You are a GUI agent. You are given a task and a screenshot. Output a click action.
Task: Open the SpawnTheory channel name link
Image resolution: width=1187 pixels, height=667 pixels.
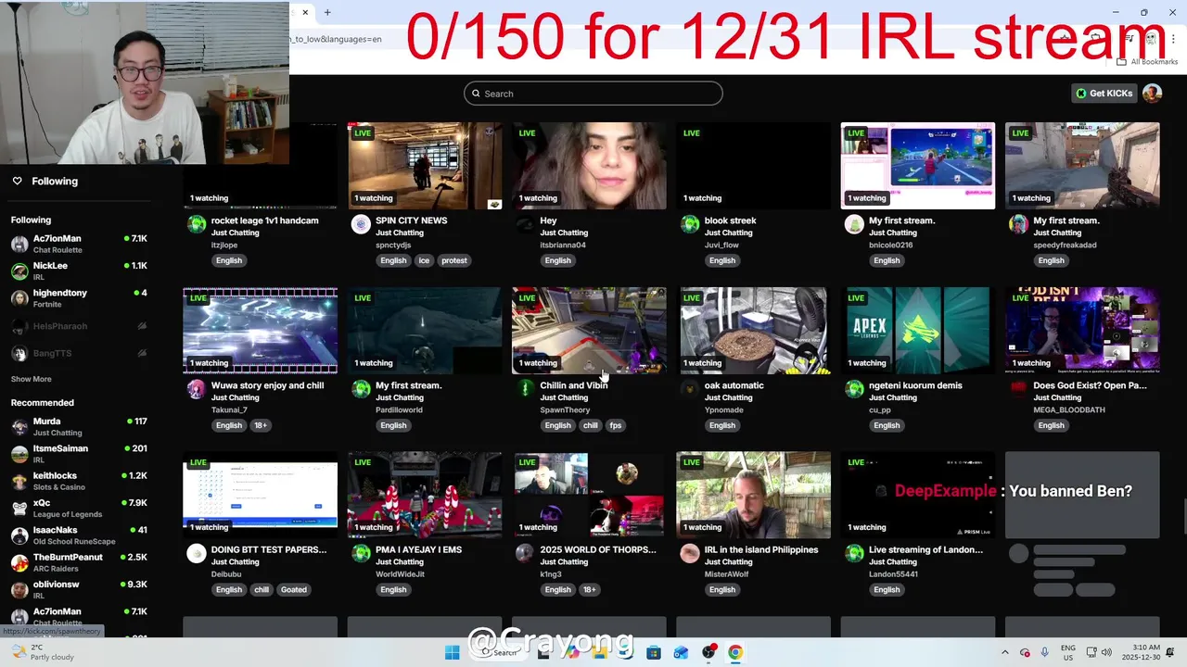(565, 409)
